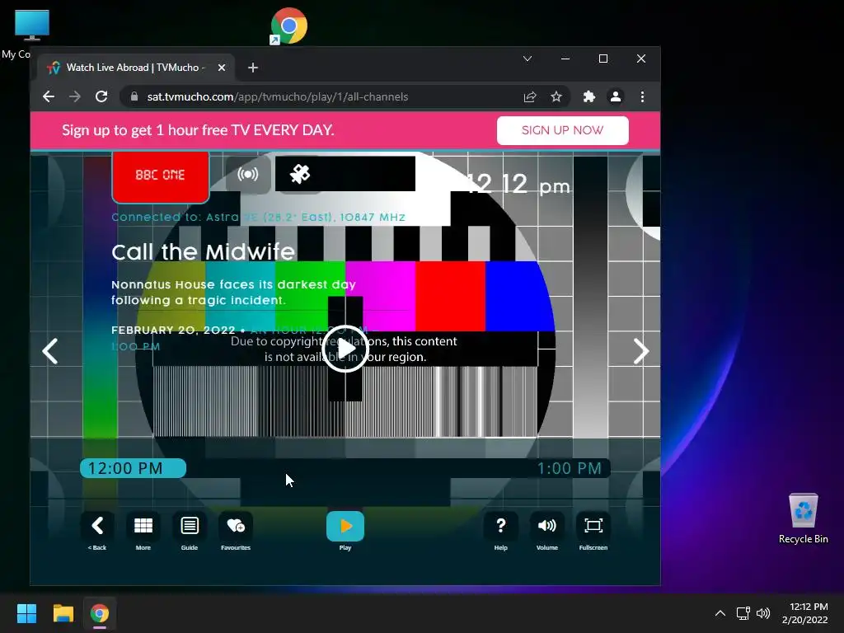Click the live broadcast signal icon
Viewport: 844px width, 633px height.
[x=247, y=175]
